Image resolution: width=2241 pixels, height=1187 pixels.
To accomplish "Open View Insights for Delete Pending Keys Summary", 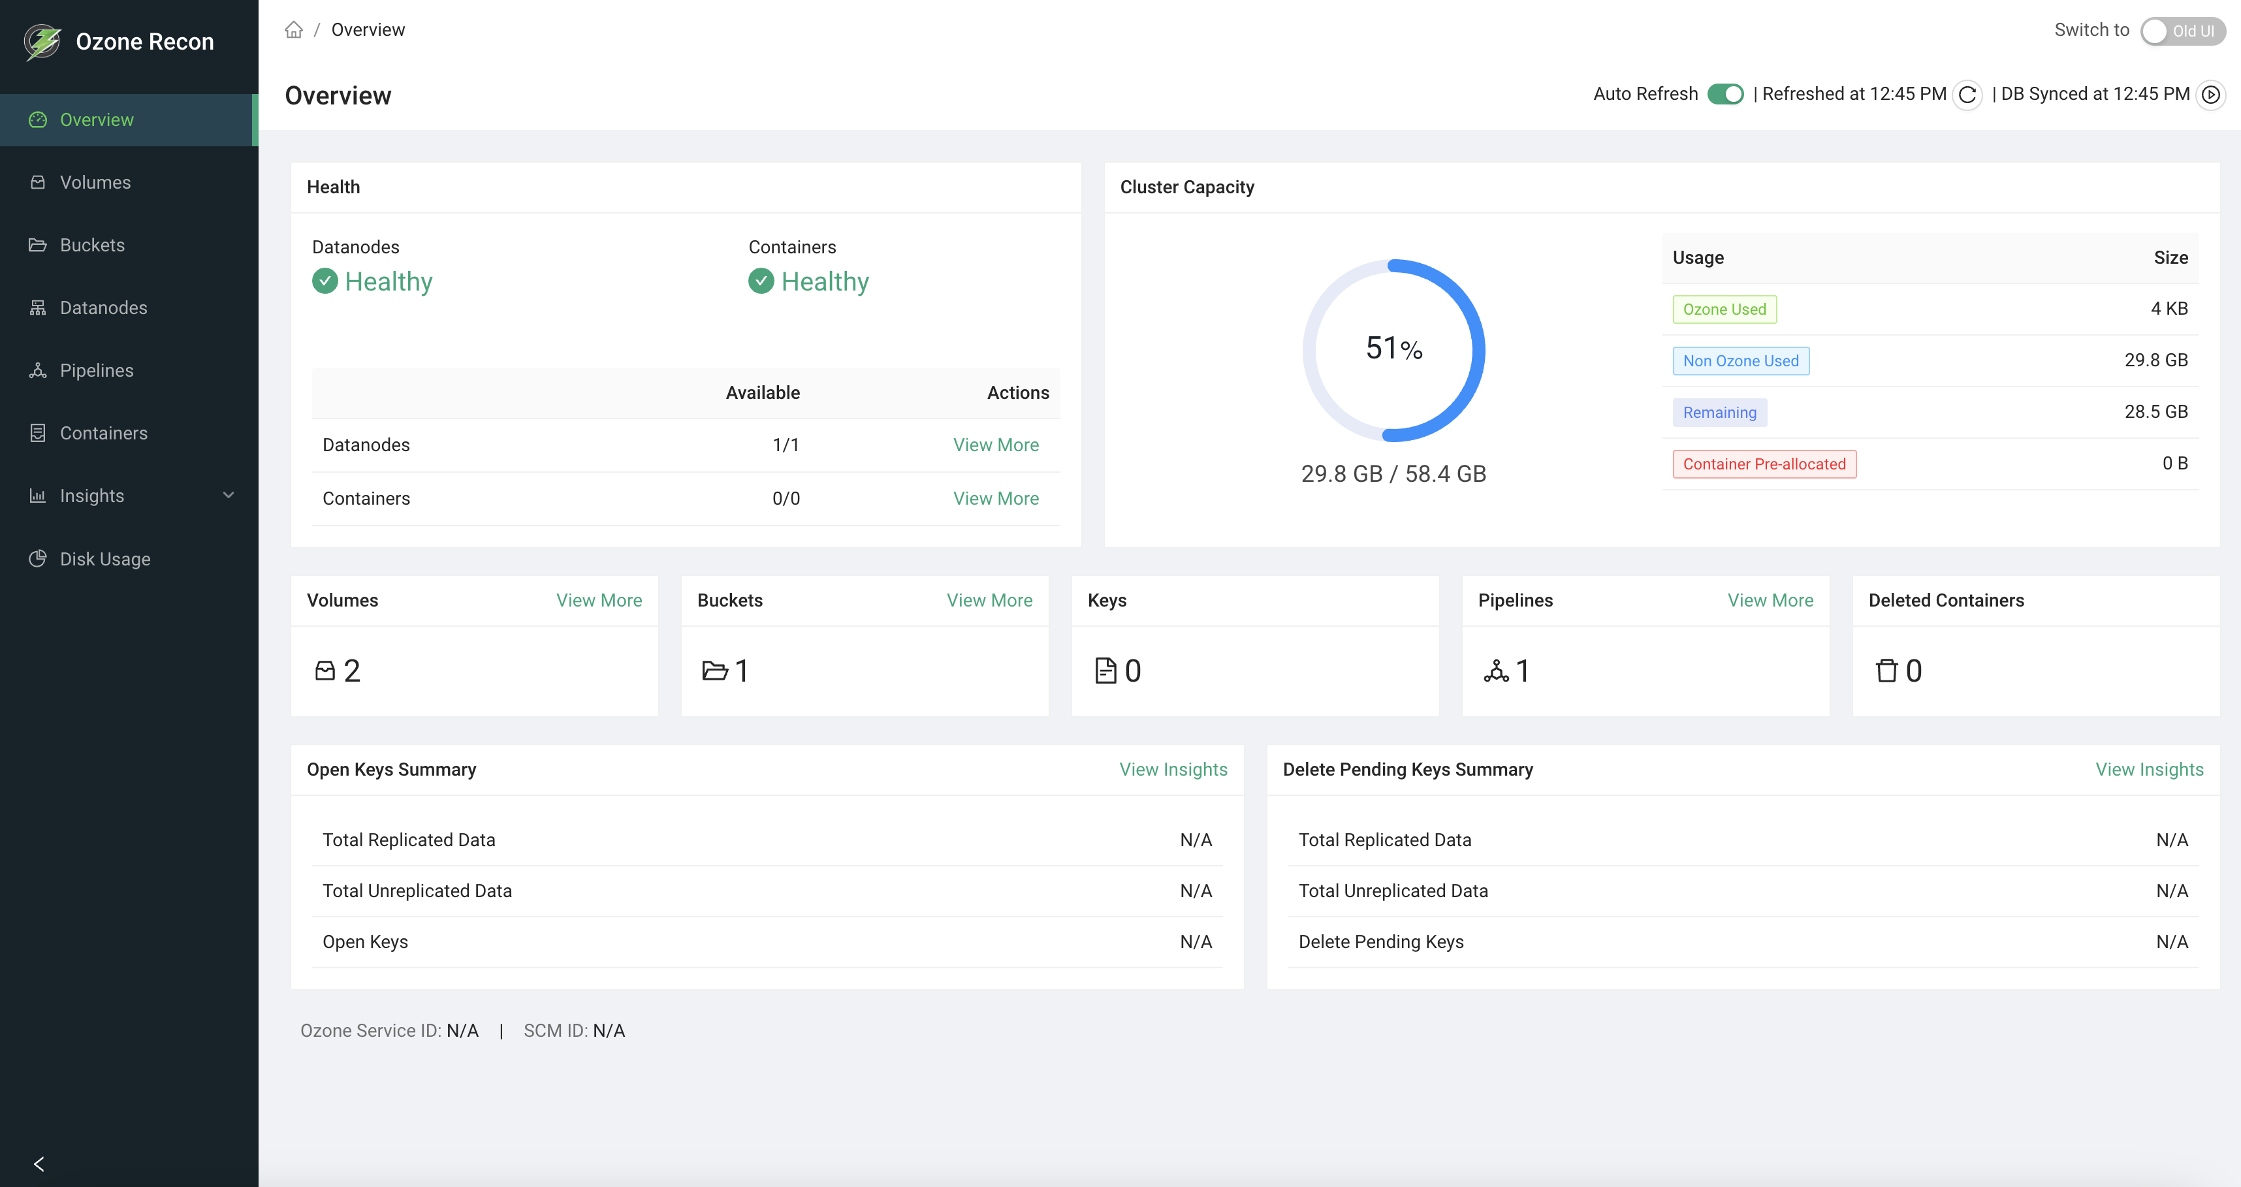I will pos(2150,768).
